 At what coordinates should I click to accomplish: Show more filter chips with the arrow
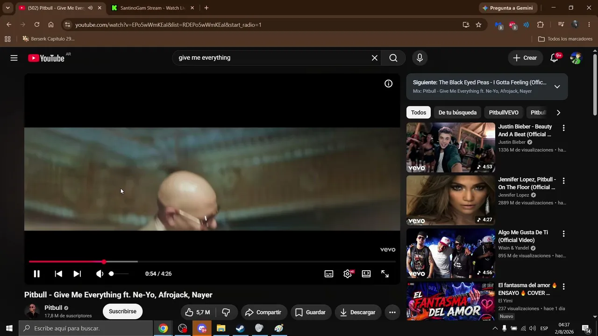click(558, 112)
